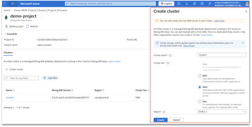The height and width of the screenshot is (127, 252).
Task: Click the Project ID value
Action: (x=52, y=40)
